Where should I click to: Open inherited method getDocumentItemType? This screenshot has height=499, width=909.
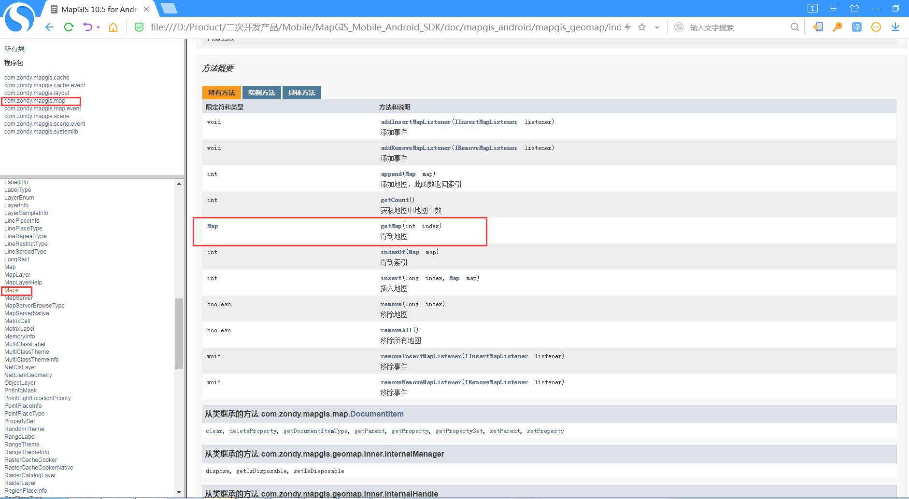tap(315, 431)
